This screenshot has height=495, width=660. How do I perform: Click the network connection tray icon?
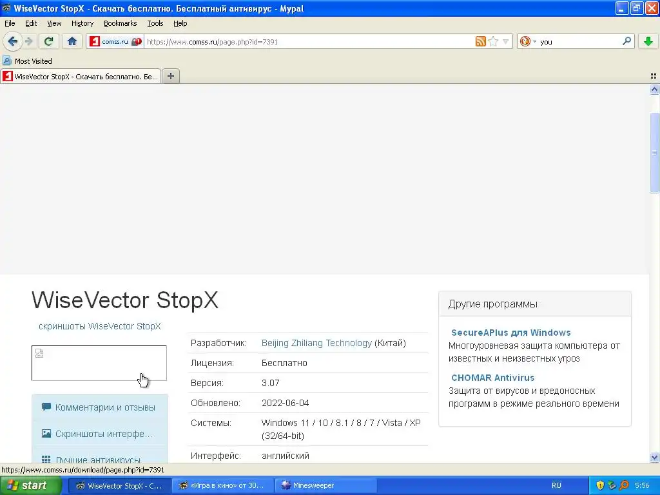point(612,485)
